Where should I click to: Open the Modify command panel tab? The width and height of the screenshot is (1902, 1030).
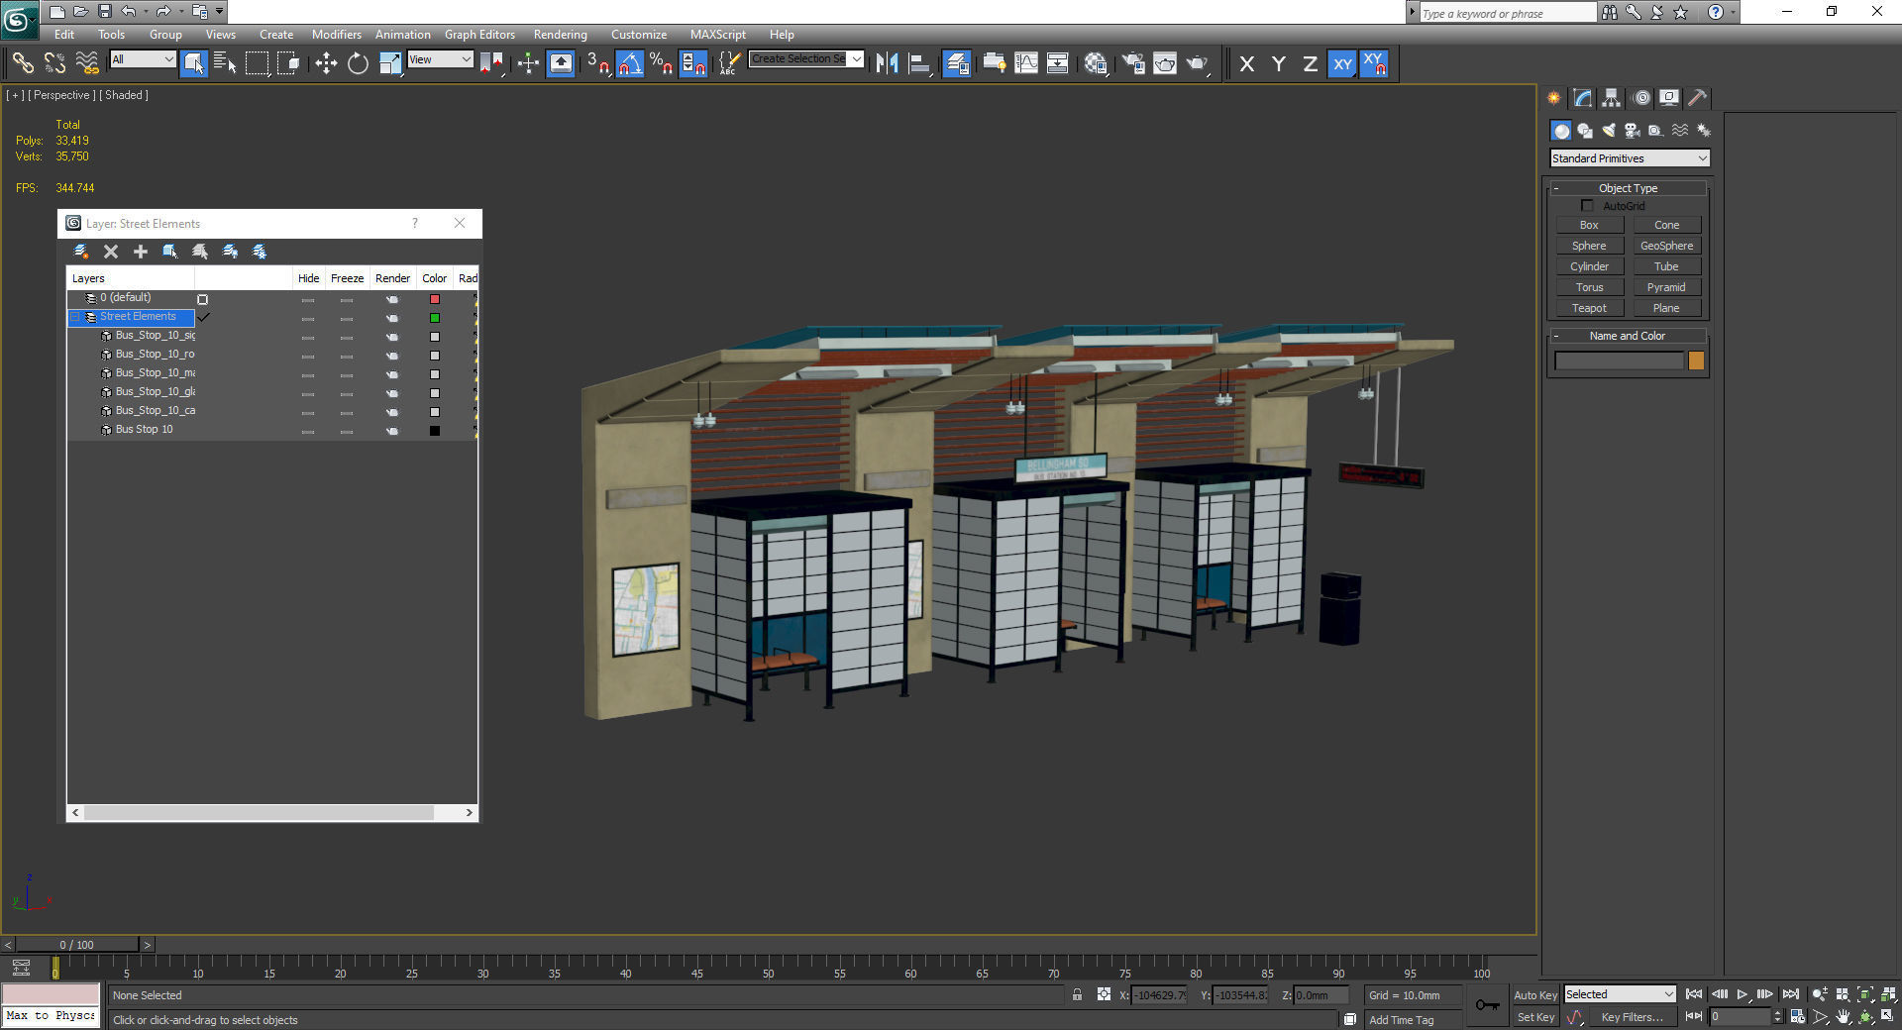1583,97
